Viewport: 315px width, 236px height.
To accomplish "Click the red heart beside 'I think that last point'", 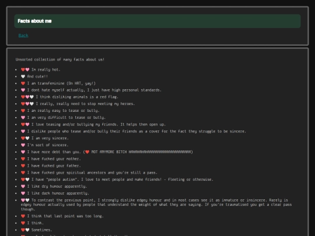I will (x=23, y=216).
